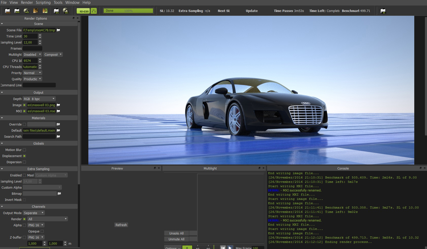Open the Multilight Composite dropdown
This screenshot has height=249, width=427.
tap(53, 54)
